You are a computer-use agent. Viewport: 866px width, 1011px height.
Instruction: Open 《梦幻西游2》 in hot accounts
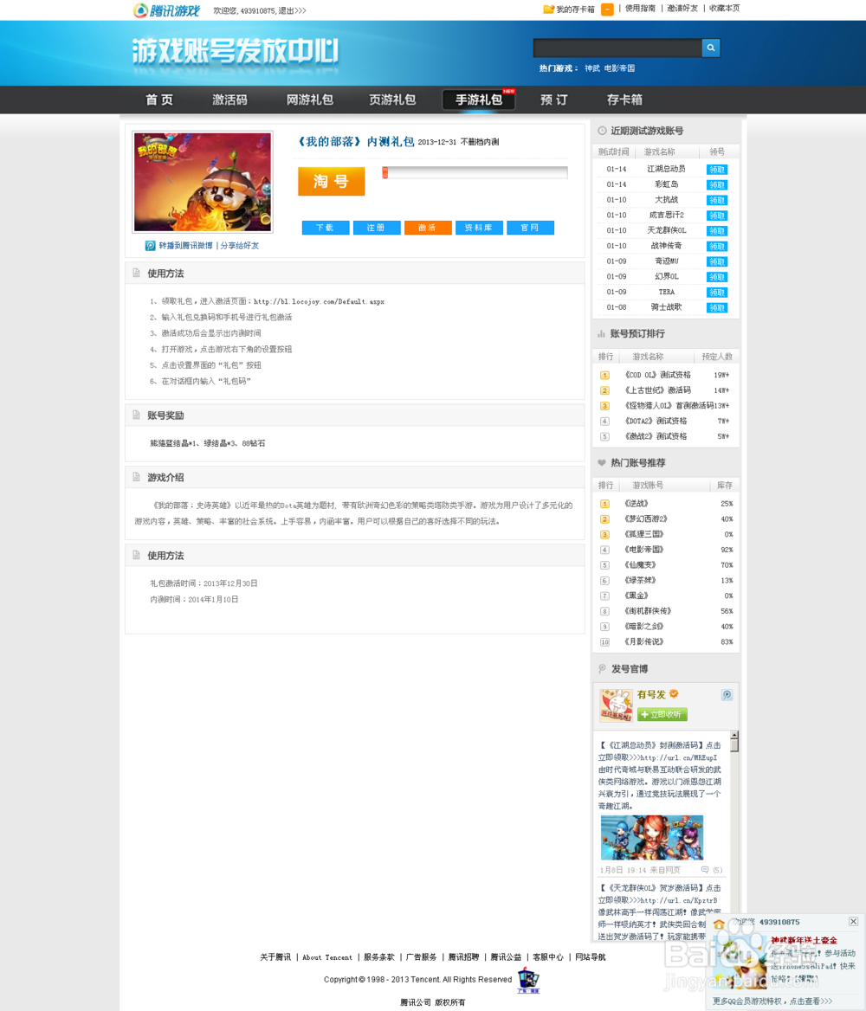click(x=645, y=519)
